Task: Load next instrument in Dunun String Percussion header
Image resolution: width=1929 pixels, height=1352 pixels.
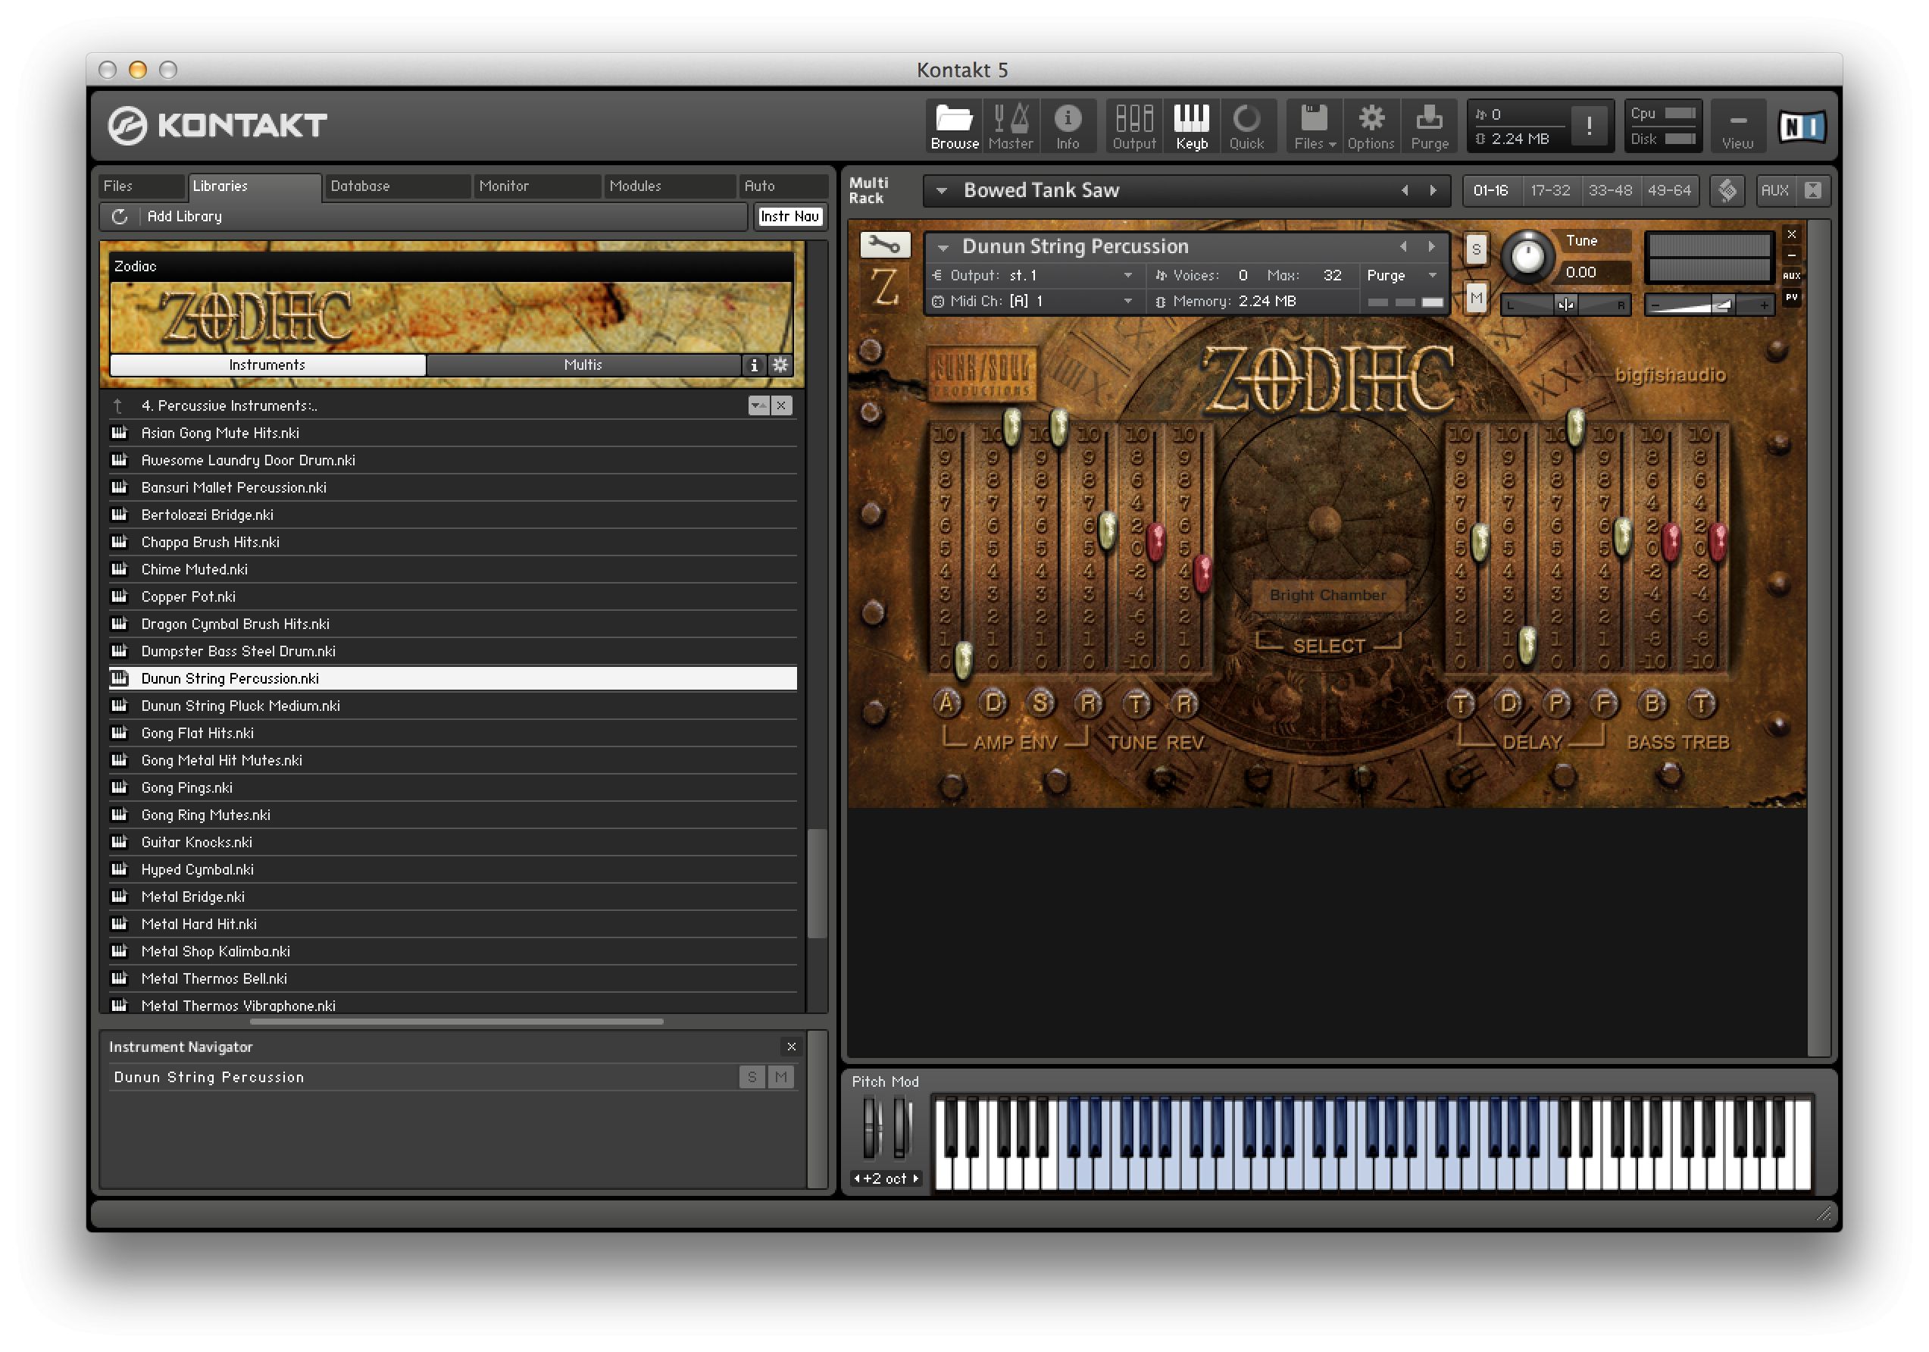Action: click(1432, 246)
